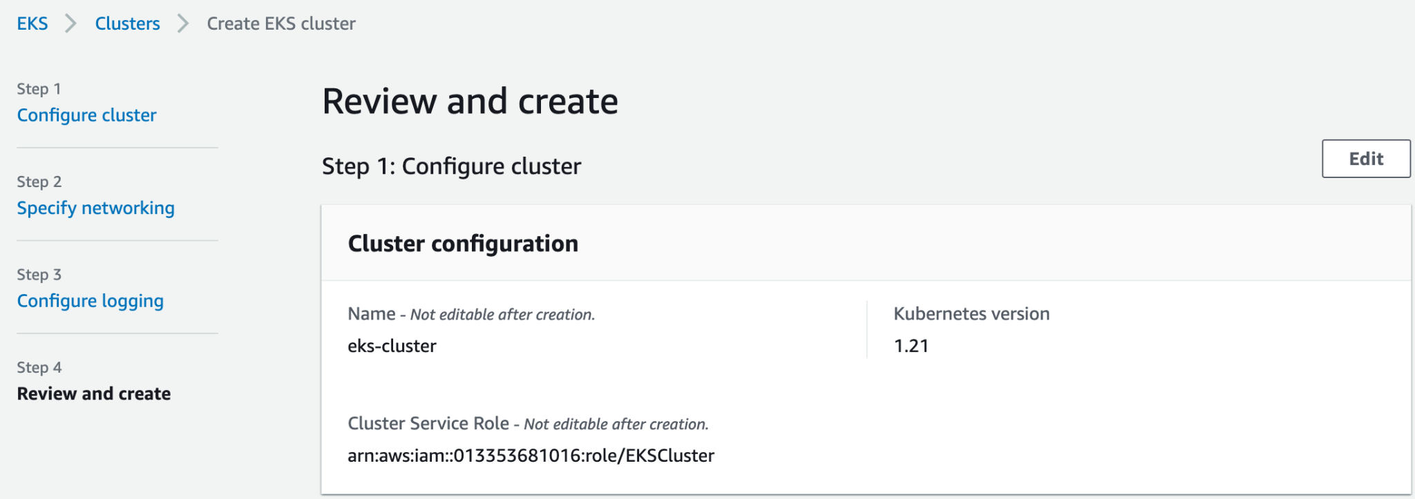This screenshot has width=1415, height=499.
Task: Click the Kubernetes version value 1.21
Action: 911,346
